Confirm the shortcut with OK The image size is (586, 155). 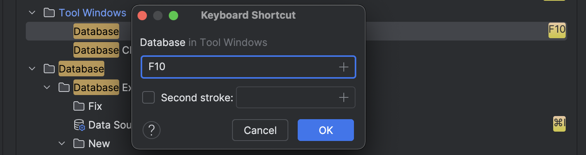(326, 130)
